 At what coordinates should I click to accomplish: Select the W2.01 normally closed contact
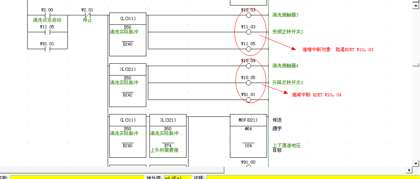coord(87,15)
